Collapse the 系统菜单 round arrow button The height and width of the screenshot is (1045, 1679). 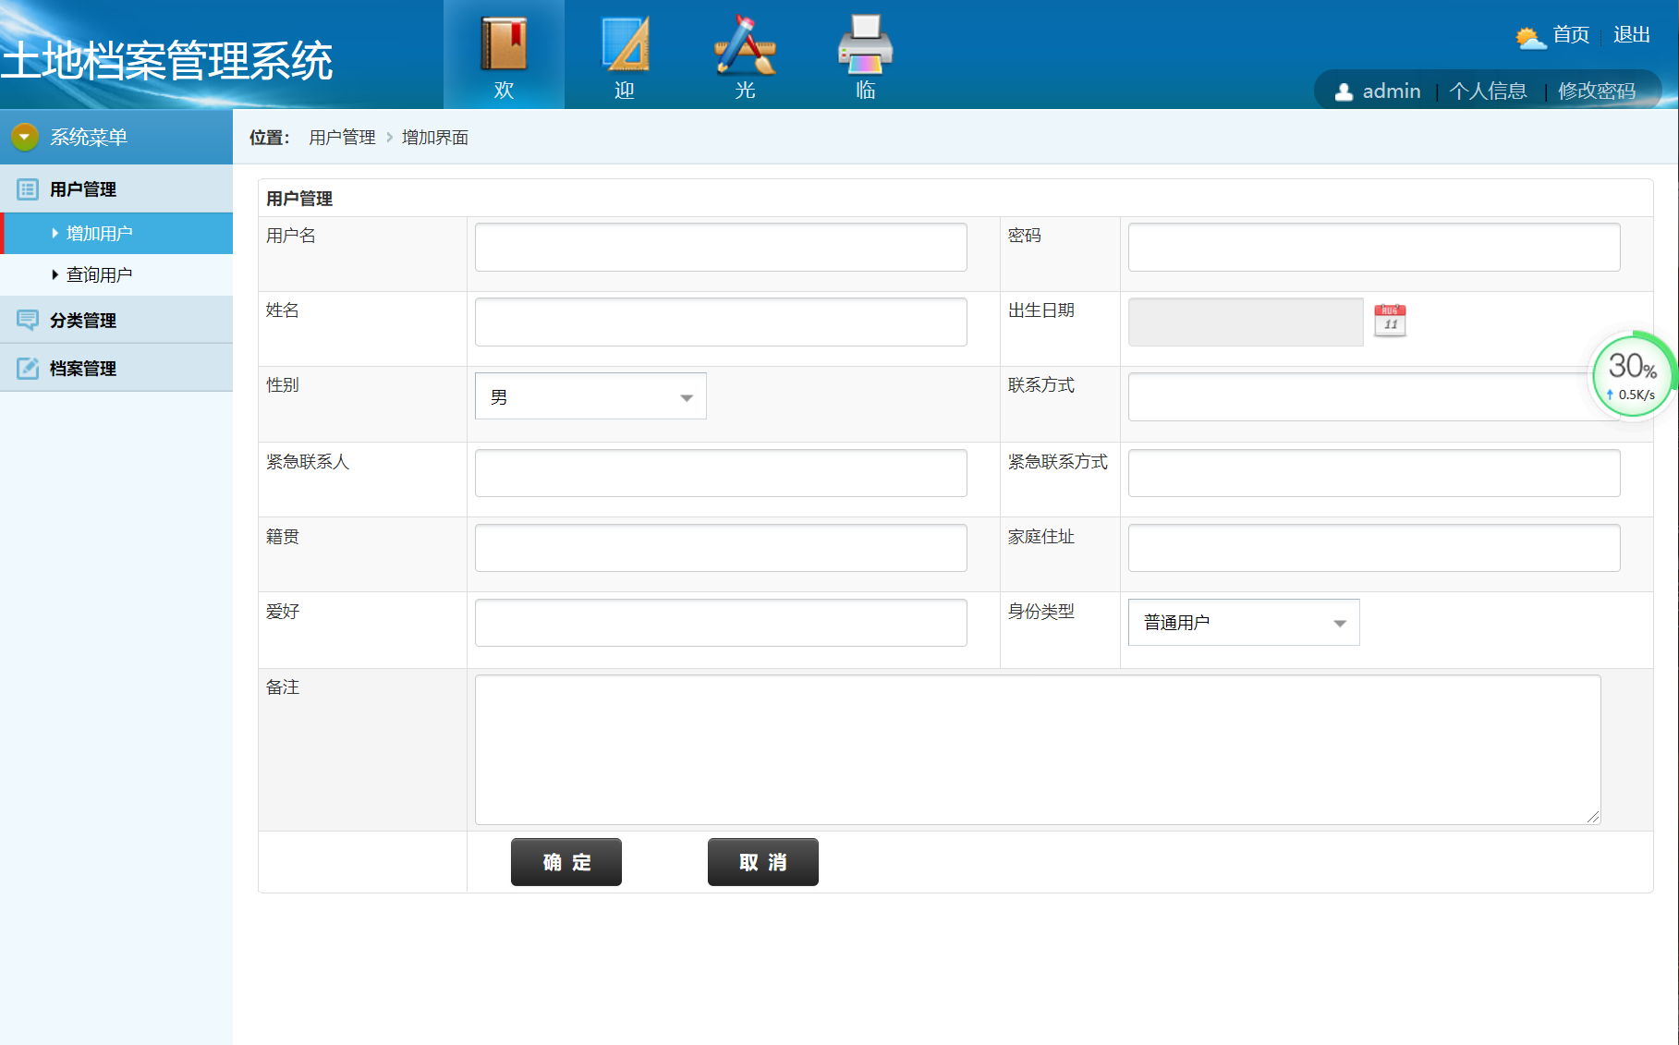coord(25,137)
